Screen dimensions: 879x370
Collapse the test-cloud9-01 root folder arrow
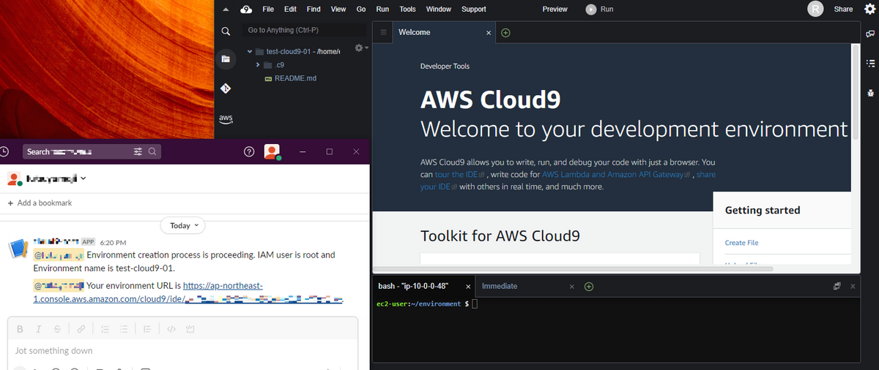point(250,51)
